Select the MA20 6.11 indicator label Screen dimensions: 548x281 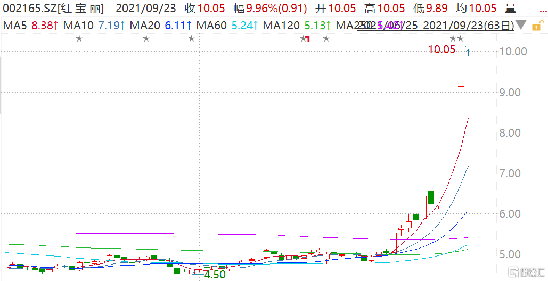coord(161,26)
